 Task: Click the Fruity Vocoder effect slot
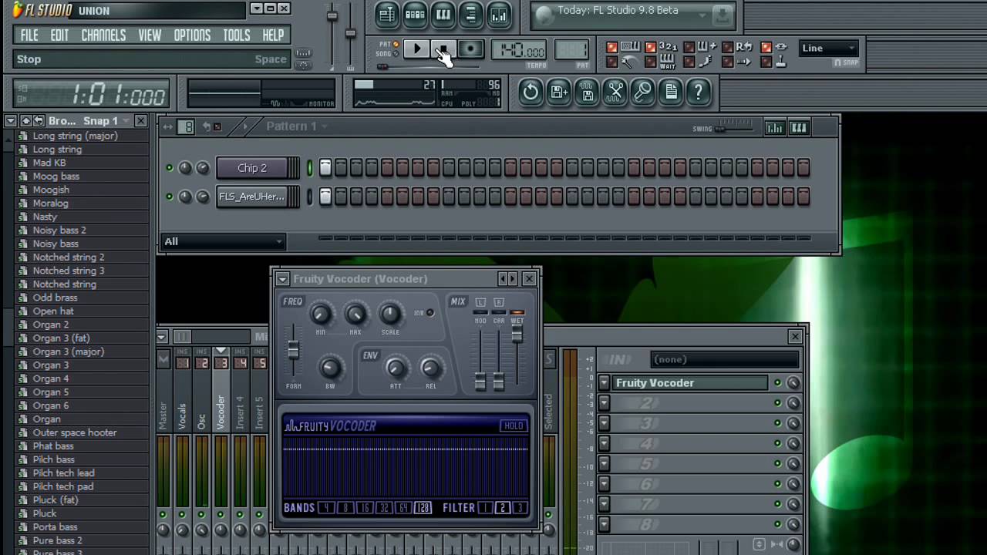click(x=691, y=383)
